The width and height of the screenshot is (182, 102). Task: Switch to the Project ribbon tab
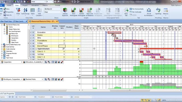[25, 5]
